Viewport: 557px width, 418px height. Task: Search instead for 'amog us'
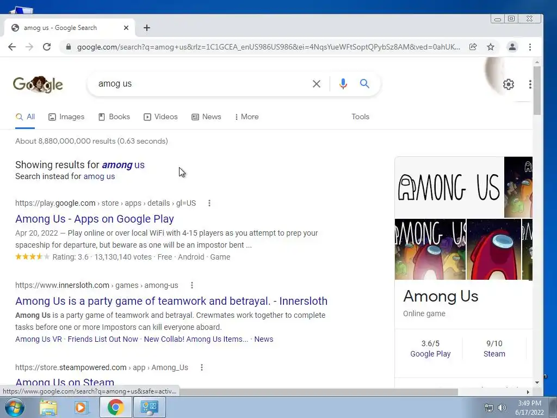click(99, 176)
